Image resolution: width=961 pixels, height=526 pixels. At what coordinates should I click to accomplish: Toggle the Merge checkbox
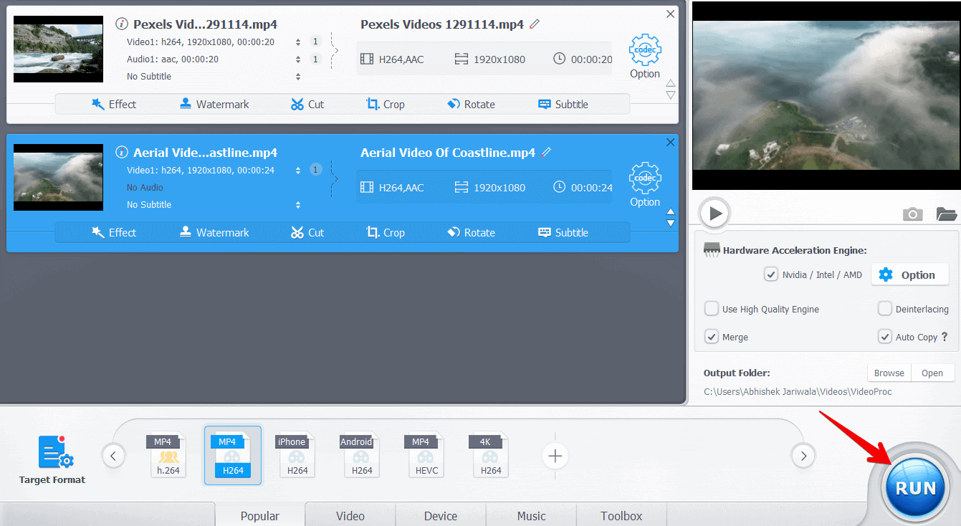click(712, 337)
